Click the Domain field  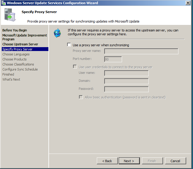[x=126, y=81]
